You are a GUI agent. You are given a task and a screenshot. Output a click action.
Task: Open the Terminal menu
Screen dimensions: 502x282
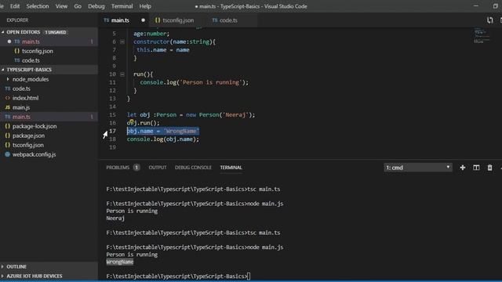[122, 6]
